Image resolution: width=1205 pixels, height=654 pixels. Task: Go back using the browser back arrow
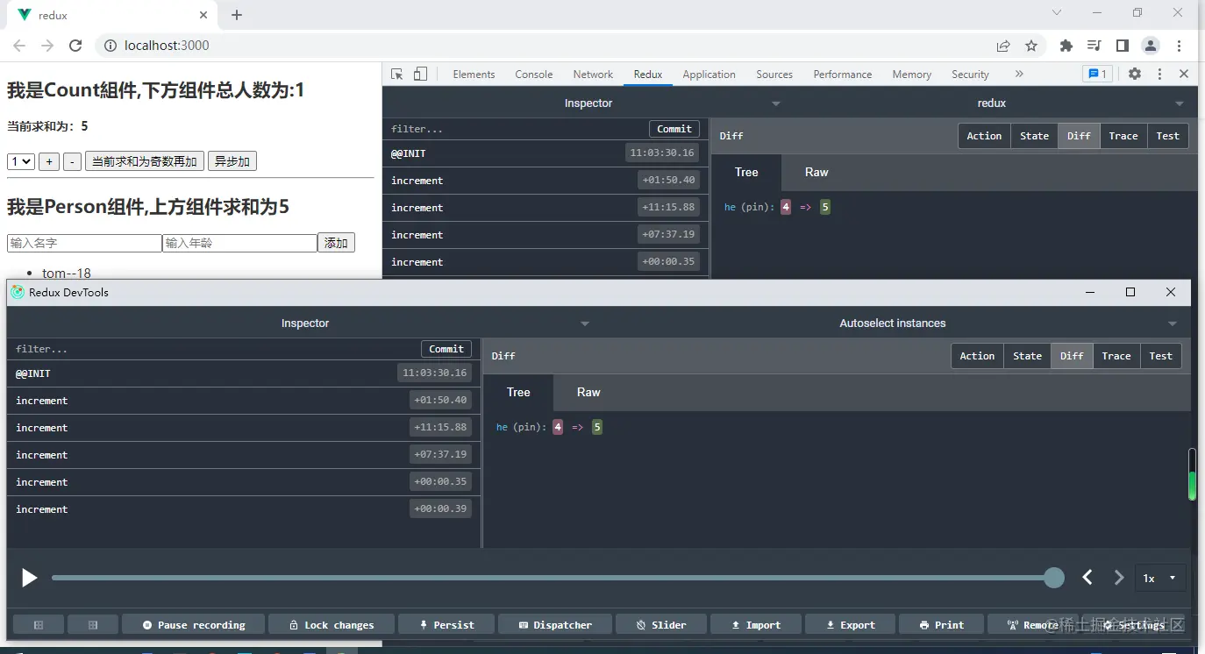(19, 46)
